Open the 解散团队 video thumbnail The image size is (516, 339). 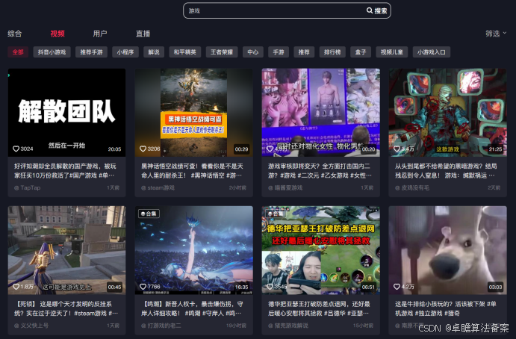point(66,113)
